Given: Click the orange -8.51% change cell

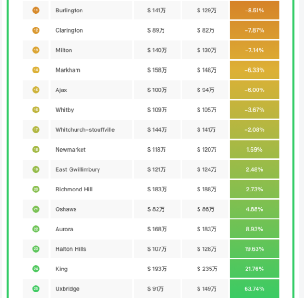Looking at the screenshot, I should tap(254, 10).
